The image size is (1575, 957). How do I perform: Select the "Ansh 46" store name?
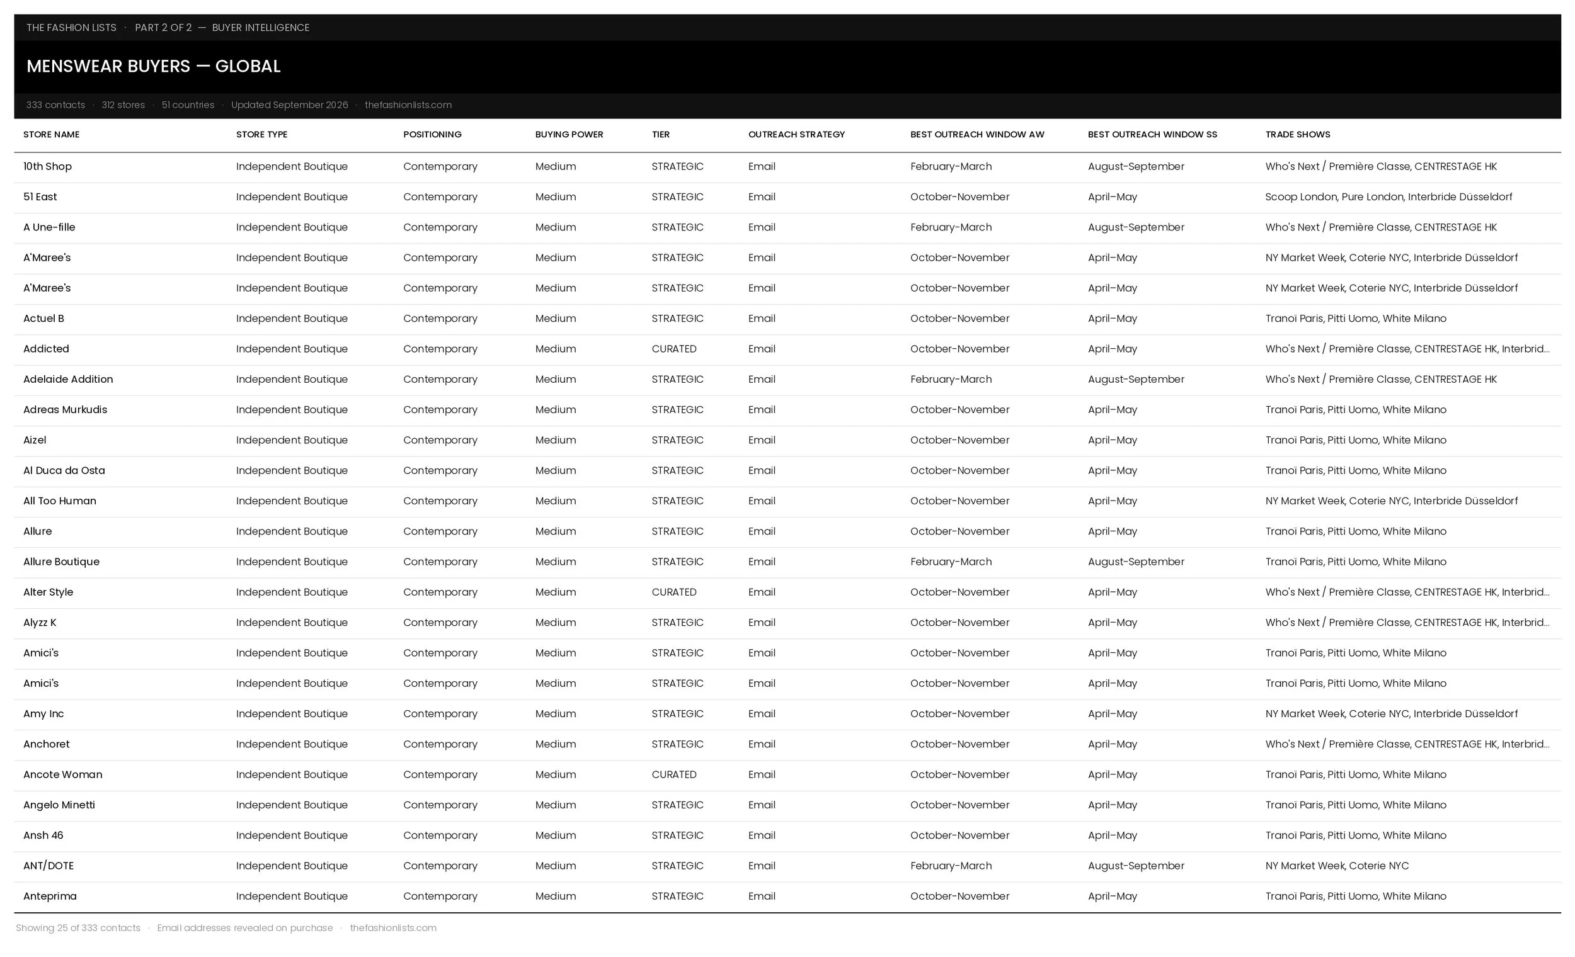click(x=43, y=835)
